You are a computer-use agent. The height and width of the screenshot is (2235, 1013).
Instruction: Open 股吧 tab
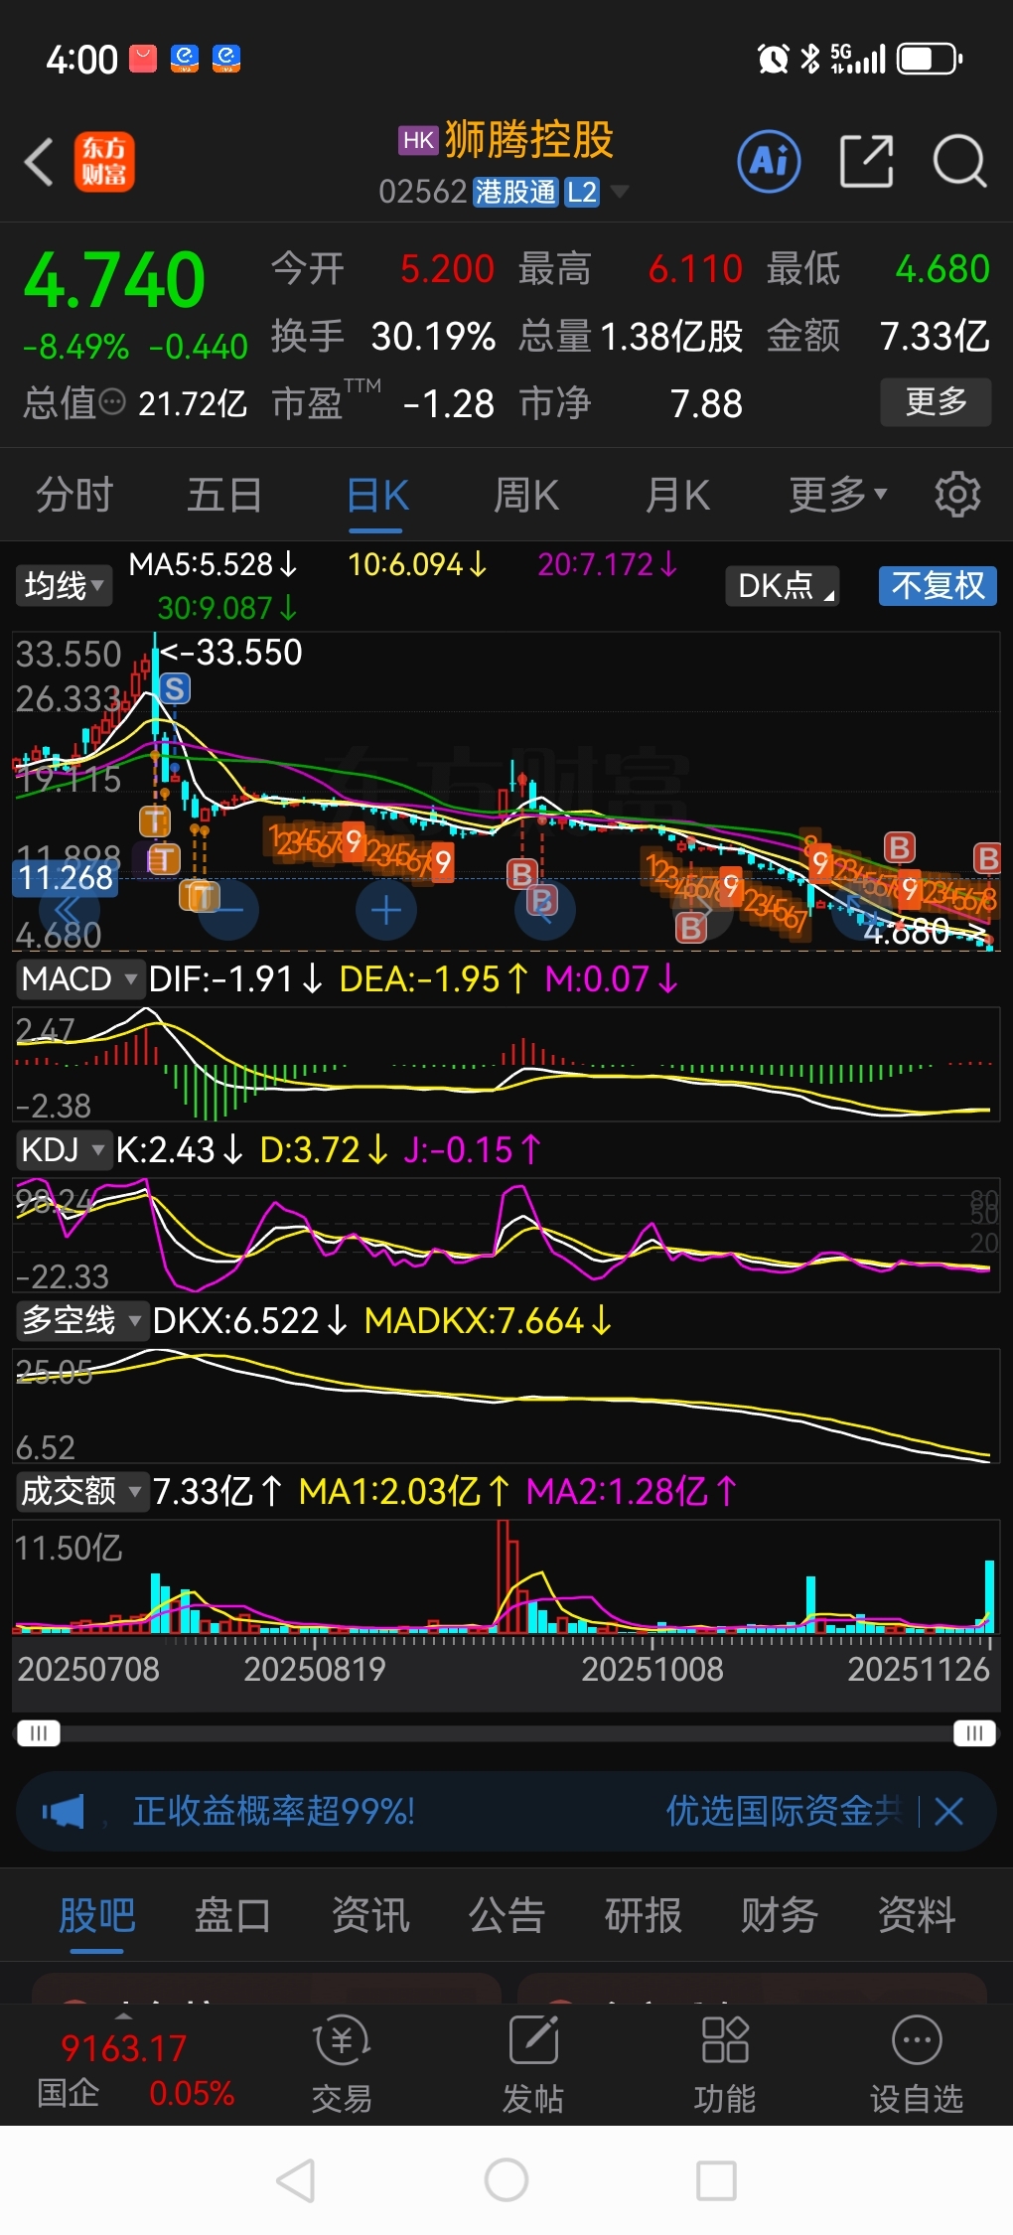click(96, 1915)
